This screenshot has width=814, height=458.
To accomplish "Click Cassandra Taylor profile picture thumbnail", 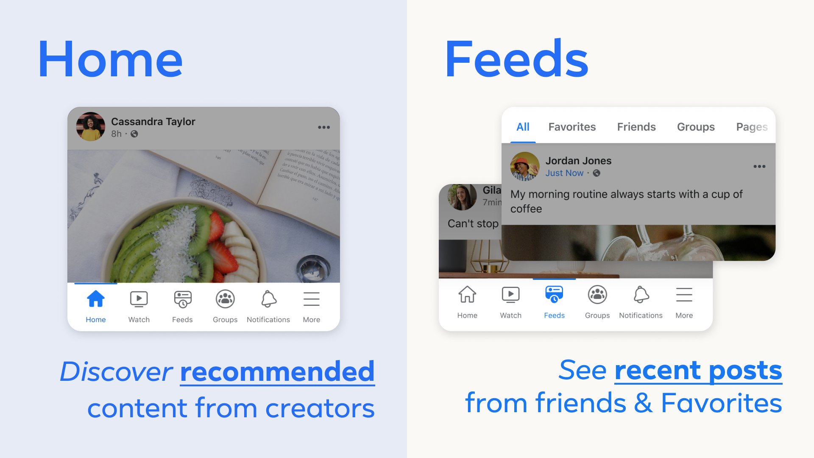I will pyautogui.click(x=91, y=128).
